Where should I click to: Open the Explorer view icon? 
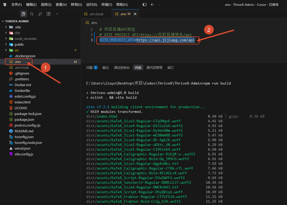tap(23, 14)
